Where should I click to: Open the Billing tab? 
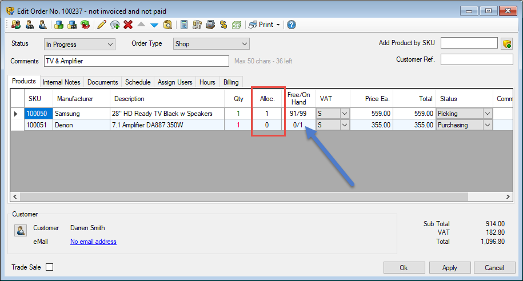231,82
